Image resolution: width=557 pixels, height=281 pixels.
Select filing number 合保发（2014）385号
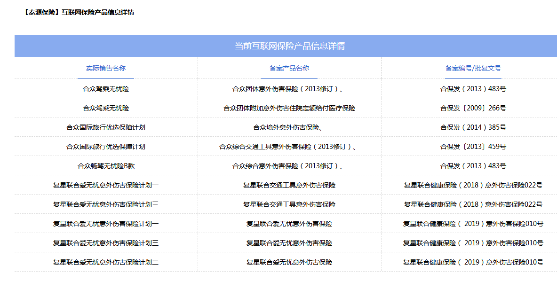(x=473, y=127)
